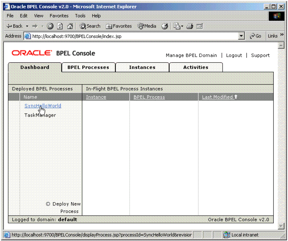Open the SyncHelloWorld process link

click(x=43, y=106)
